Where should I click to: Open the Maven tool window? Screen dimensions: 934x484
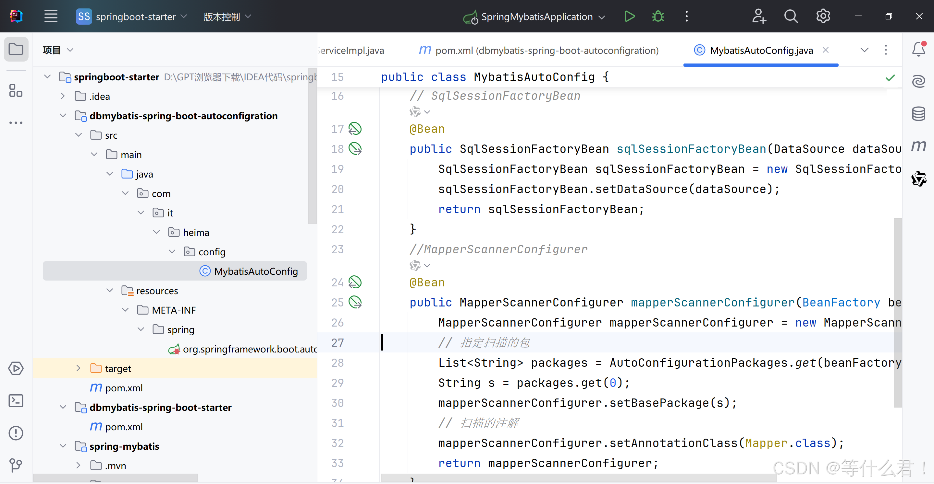[x=918, y=146]
